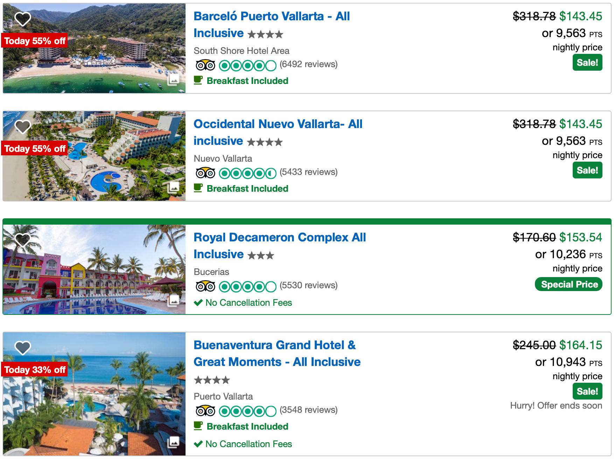The height and width of the screenshot is (459, 614).
Task: Click TripAdvisor owl icon for Royal Decameron
Action: click(205, 286)
